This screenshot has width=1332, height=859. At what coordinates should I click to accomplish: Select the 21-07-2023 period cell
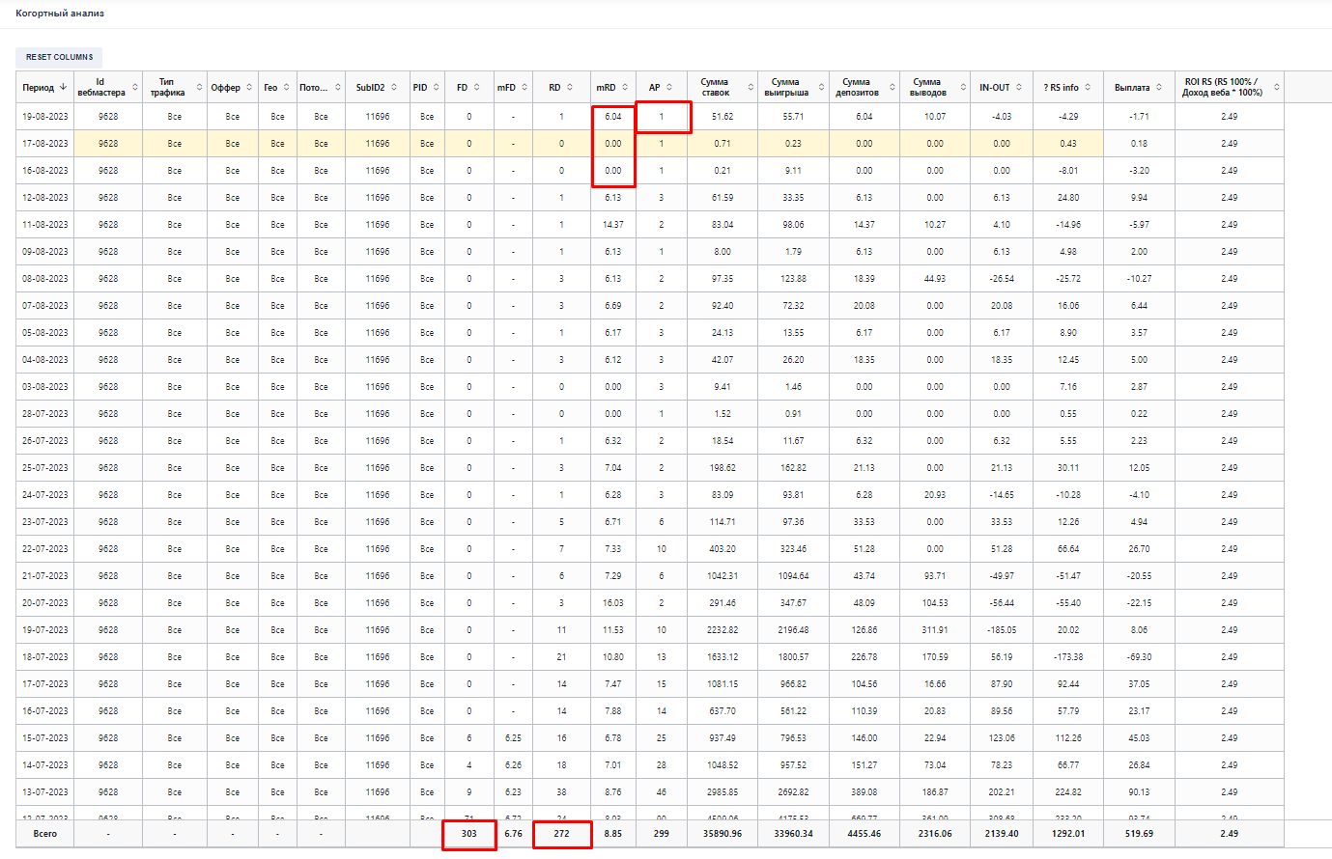point(45,576)
